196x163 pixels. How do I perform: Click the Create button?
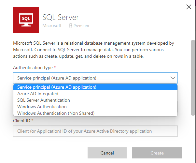click(157, 153)
